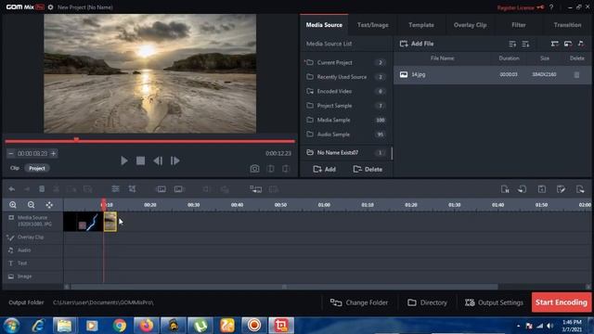Screen dimensions: 594x334
Task: Click the reload project icon with curved arrow
Action: click(523, 189)
